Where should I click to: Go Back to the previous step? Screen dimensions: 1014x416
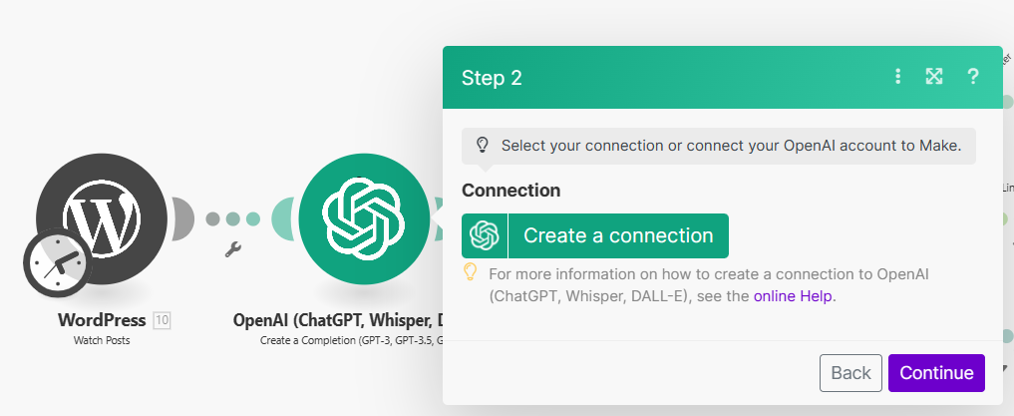click(850, 373)
